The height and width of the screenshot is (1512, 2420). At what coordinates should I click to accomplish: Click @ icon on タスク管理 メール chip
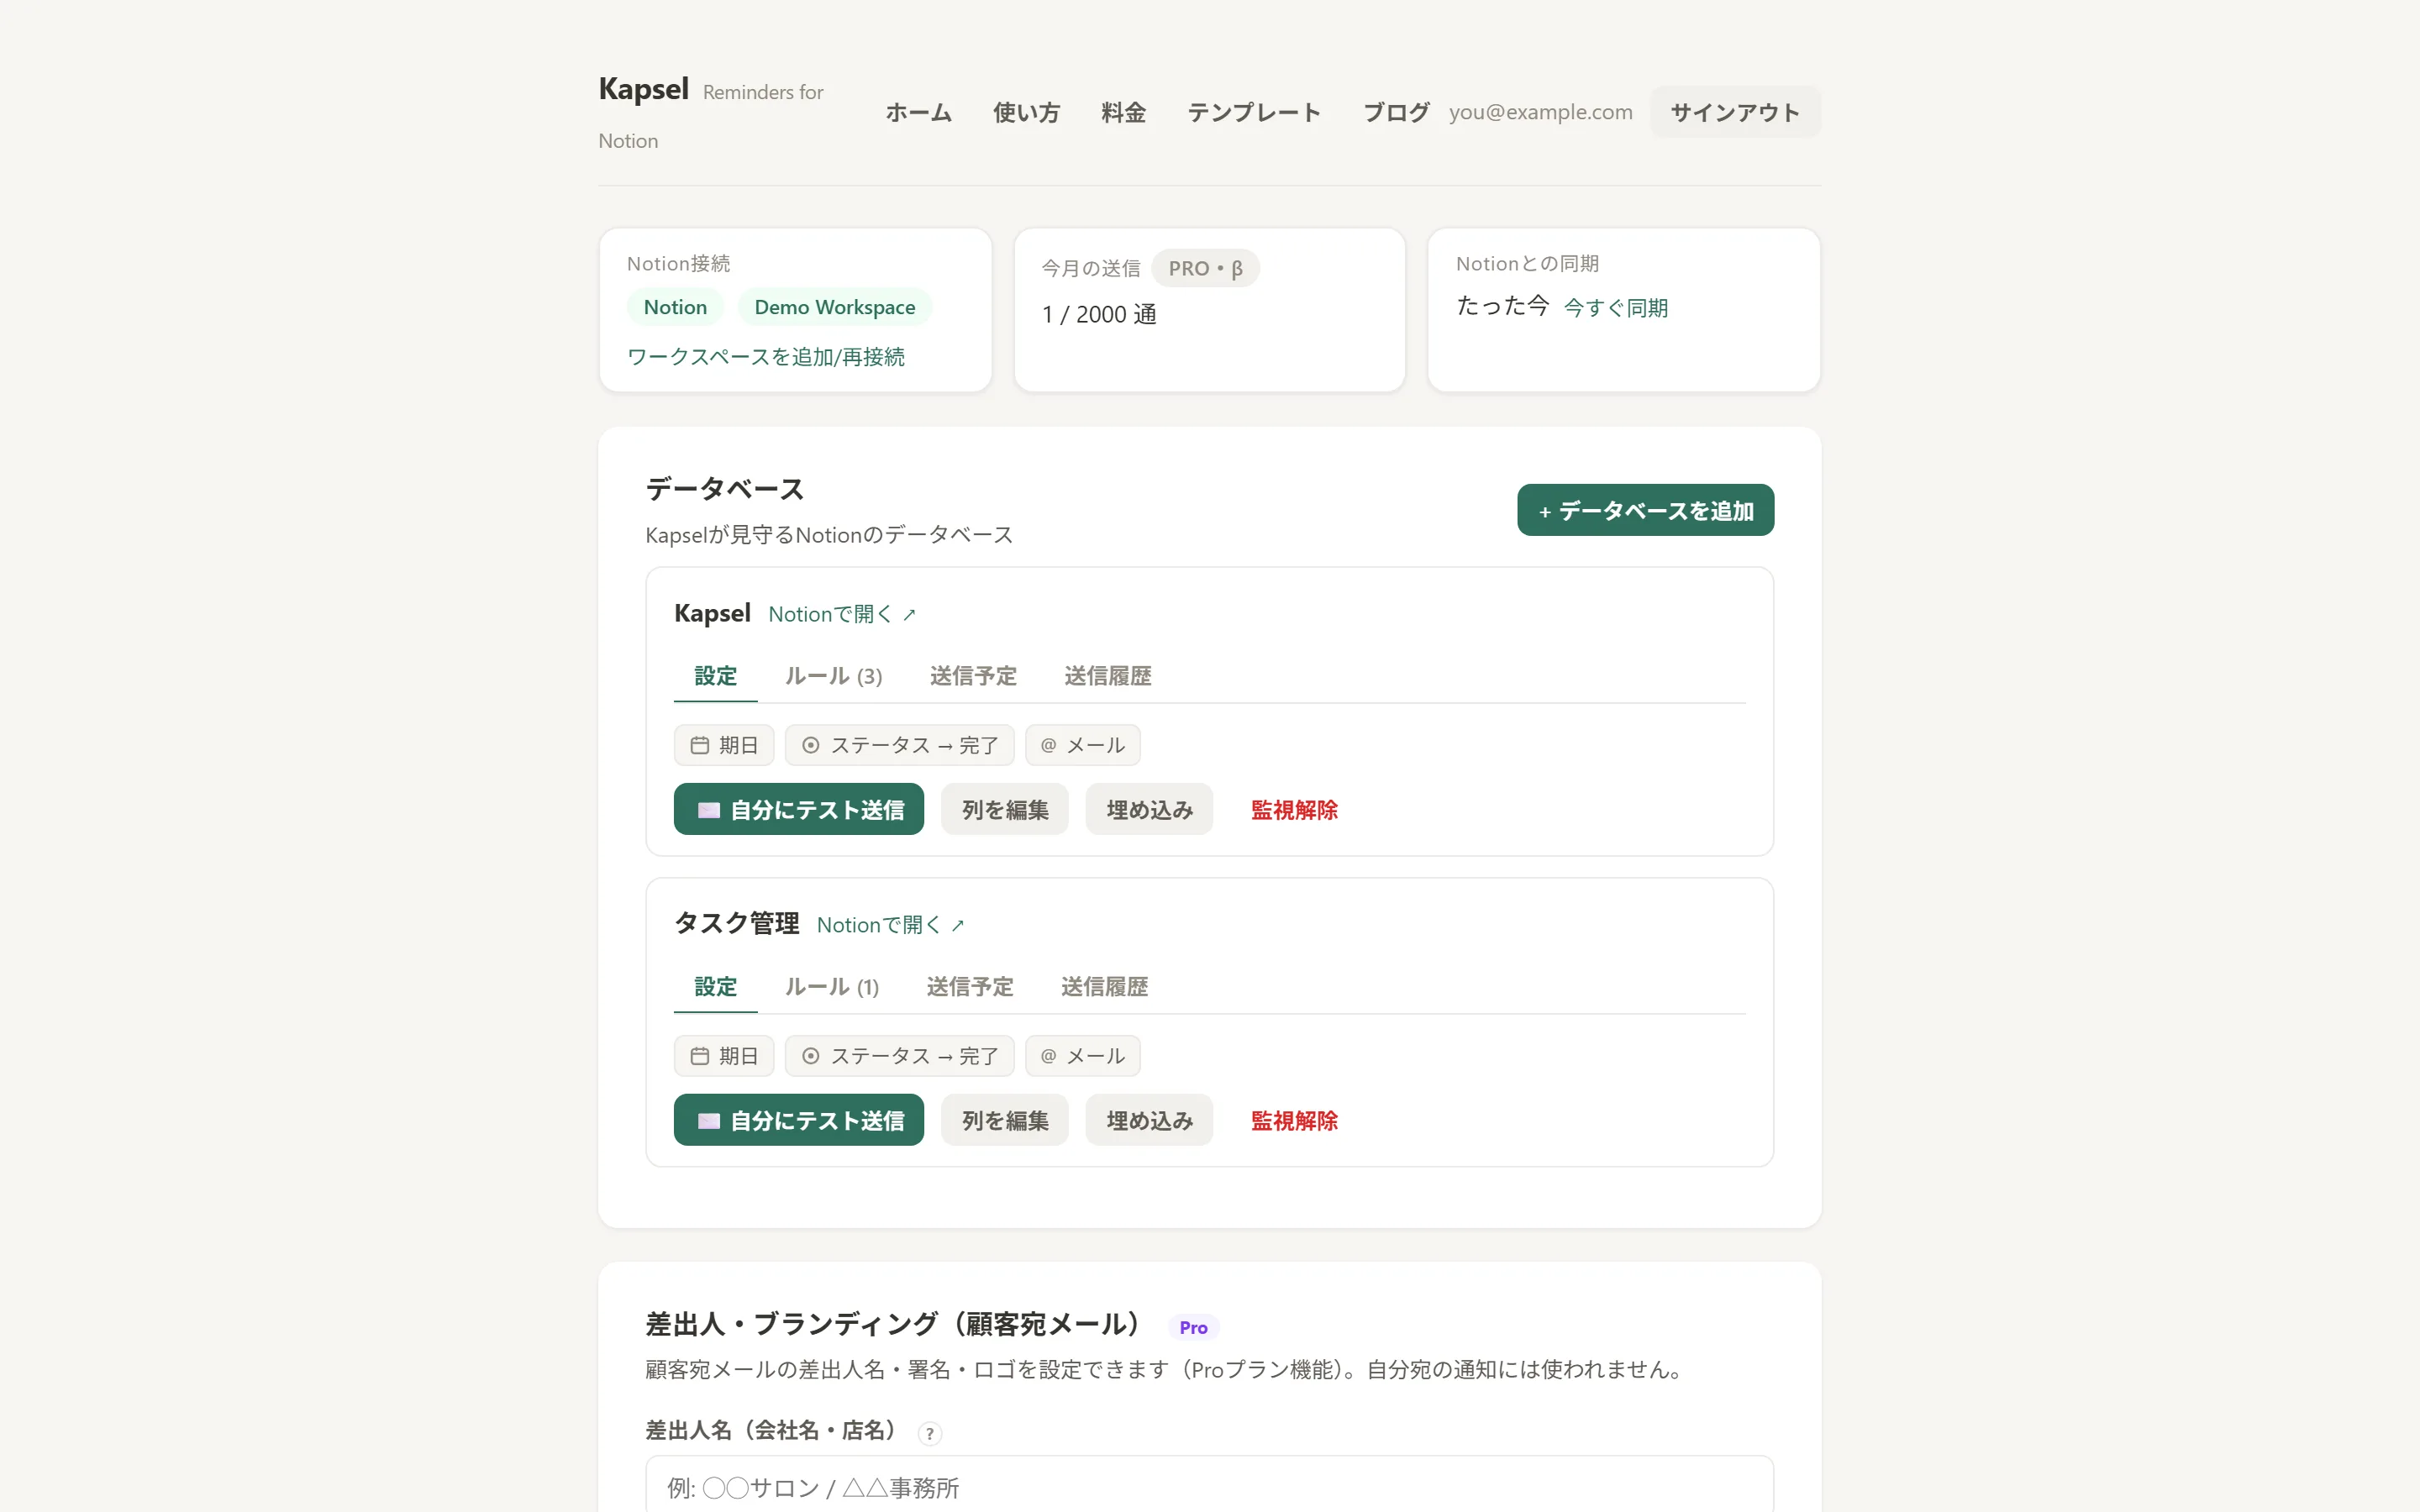tap(1048, 1056)
